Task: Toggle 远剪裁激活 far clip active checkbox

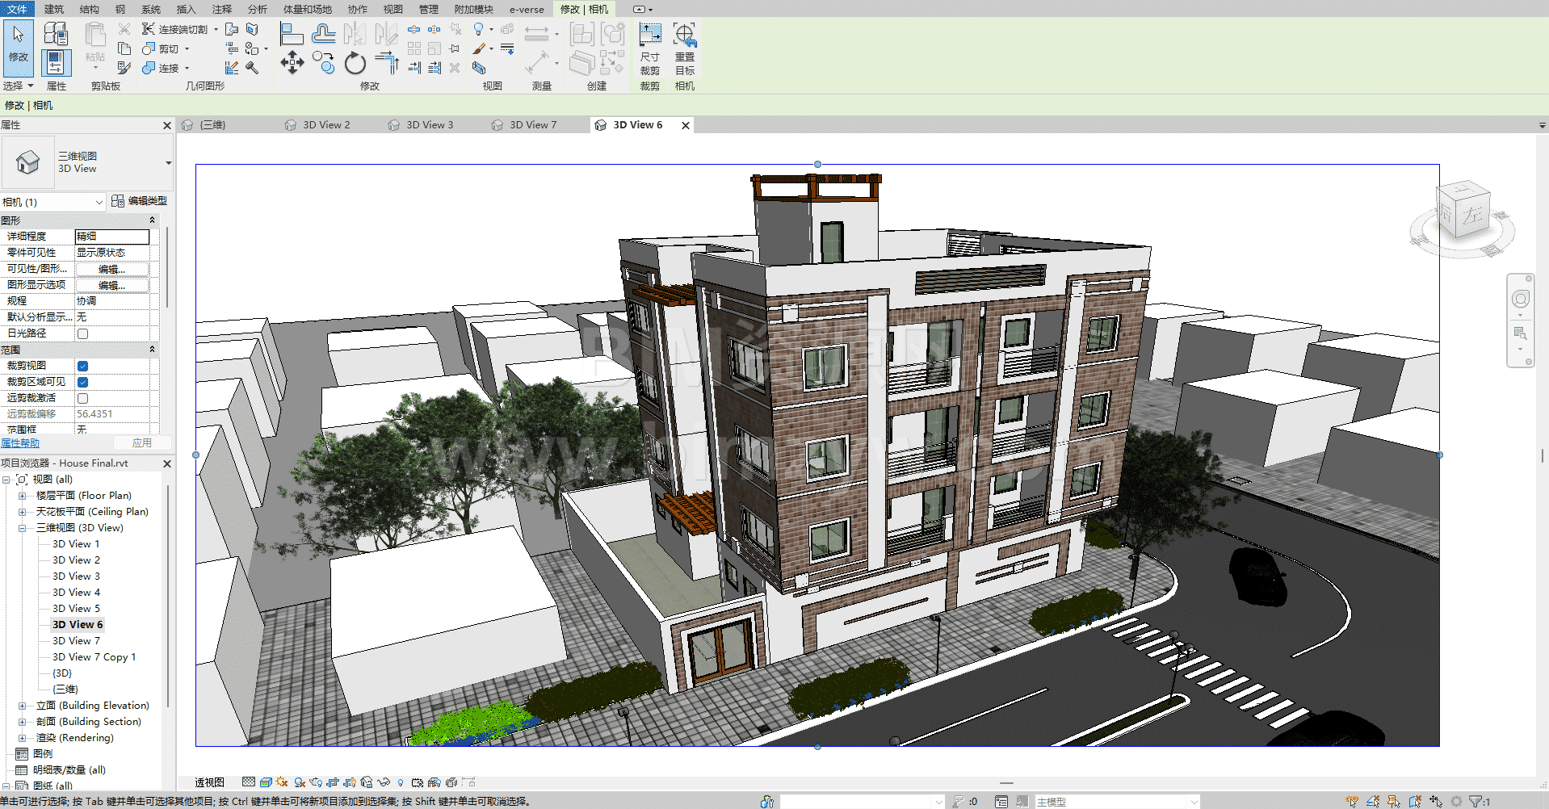Action: (x=82, y=398)
